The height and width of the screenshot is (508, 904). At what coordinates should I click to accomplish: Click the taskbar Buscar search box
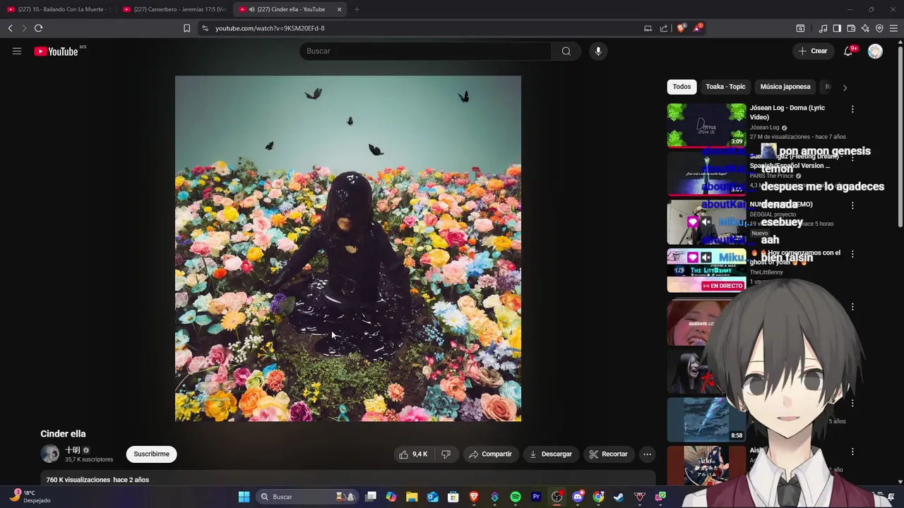[x=306, y=497]
